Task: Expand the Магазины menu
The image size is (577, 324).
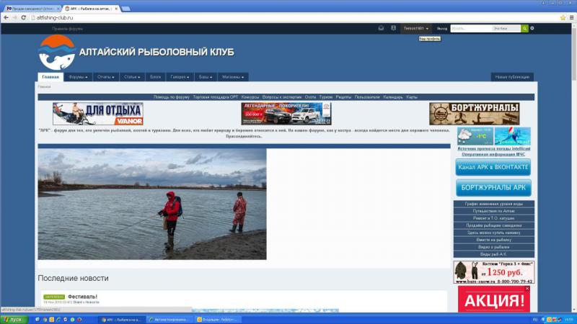Action: [x=233, y=77]
